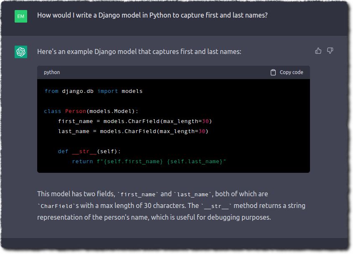
Task: Click the return f-string code line
Action: coord(149,162)
